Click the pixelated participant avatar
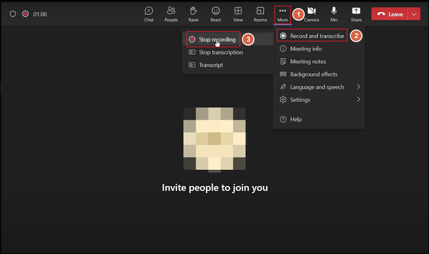Image resolution: width=429 pixels, height=254 pixels. [214, 138]
